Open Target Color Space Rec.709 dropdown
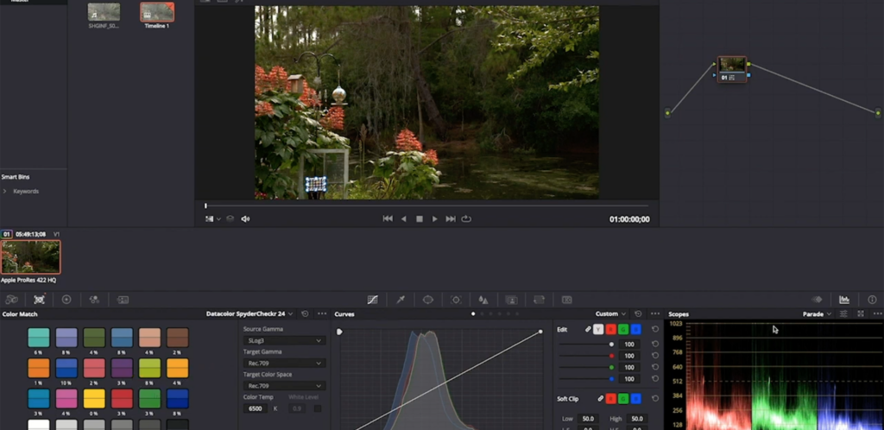This screenshot has width=884, height=430. [284, 386]
